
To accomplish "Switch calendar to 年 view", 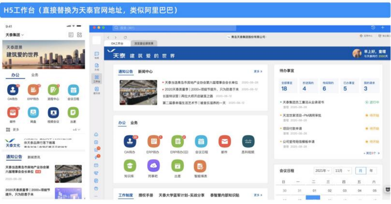I will pyautogui.click(x=371, y=171).
